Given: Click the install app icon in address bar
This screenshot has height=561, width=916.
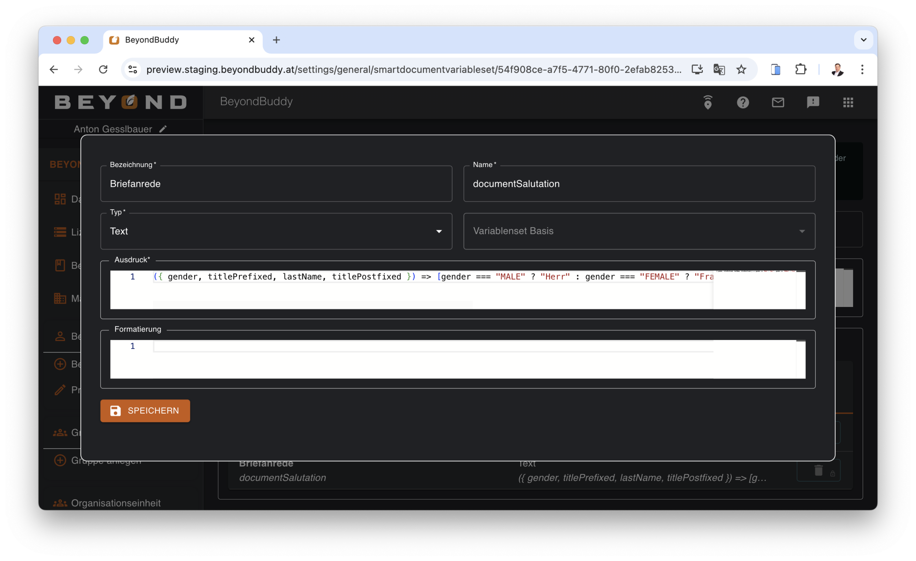Looking at the screenshot, I should coord(697,69).
